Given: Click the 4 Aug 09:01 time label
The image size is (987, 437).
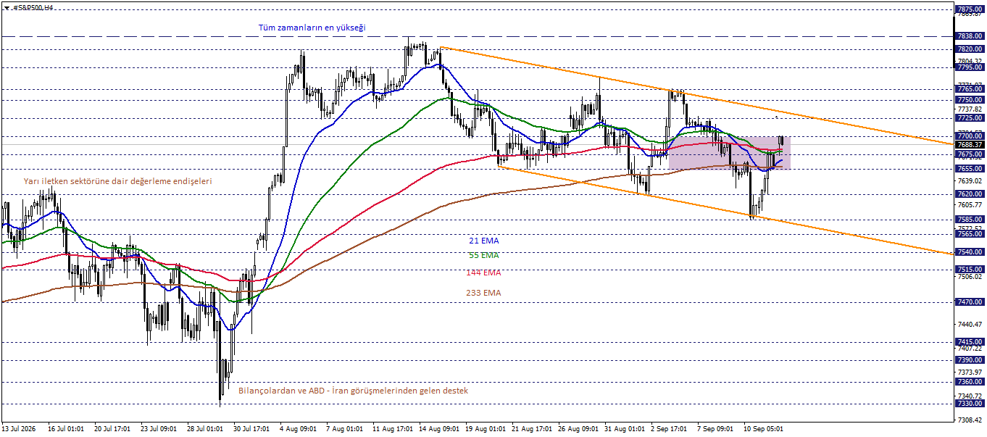Looking at the screenshot, I should click(x=298, y=429).
